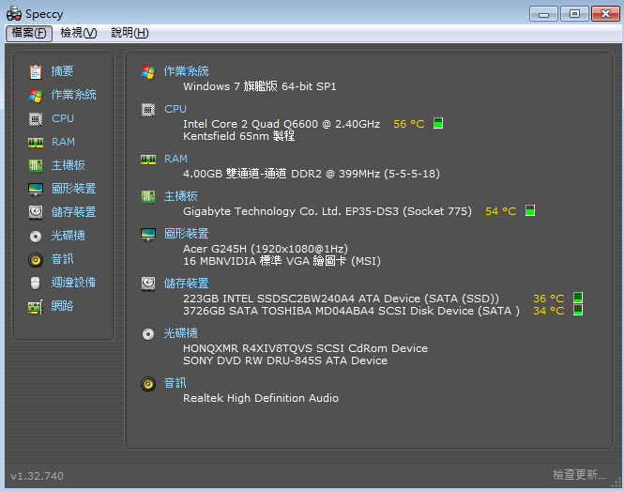Click the motherboard temperature 54 °C

[x=501, y=211]
